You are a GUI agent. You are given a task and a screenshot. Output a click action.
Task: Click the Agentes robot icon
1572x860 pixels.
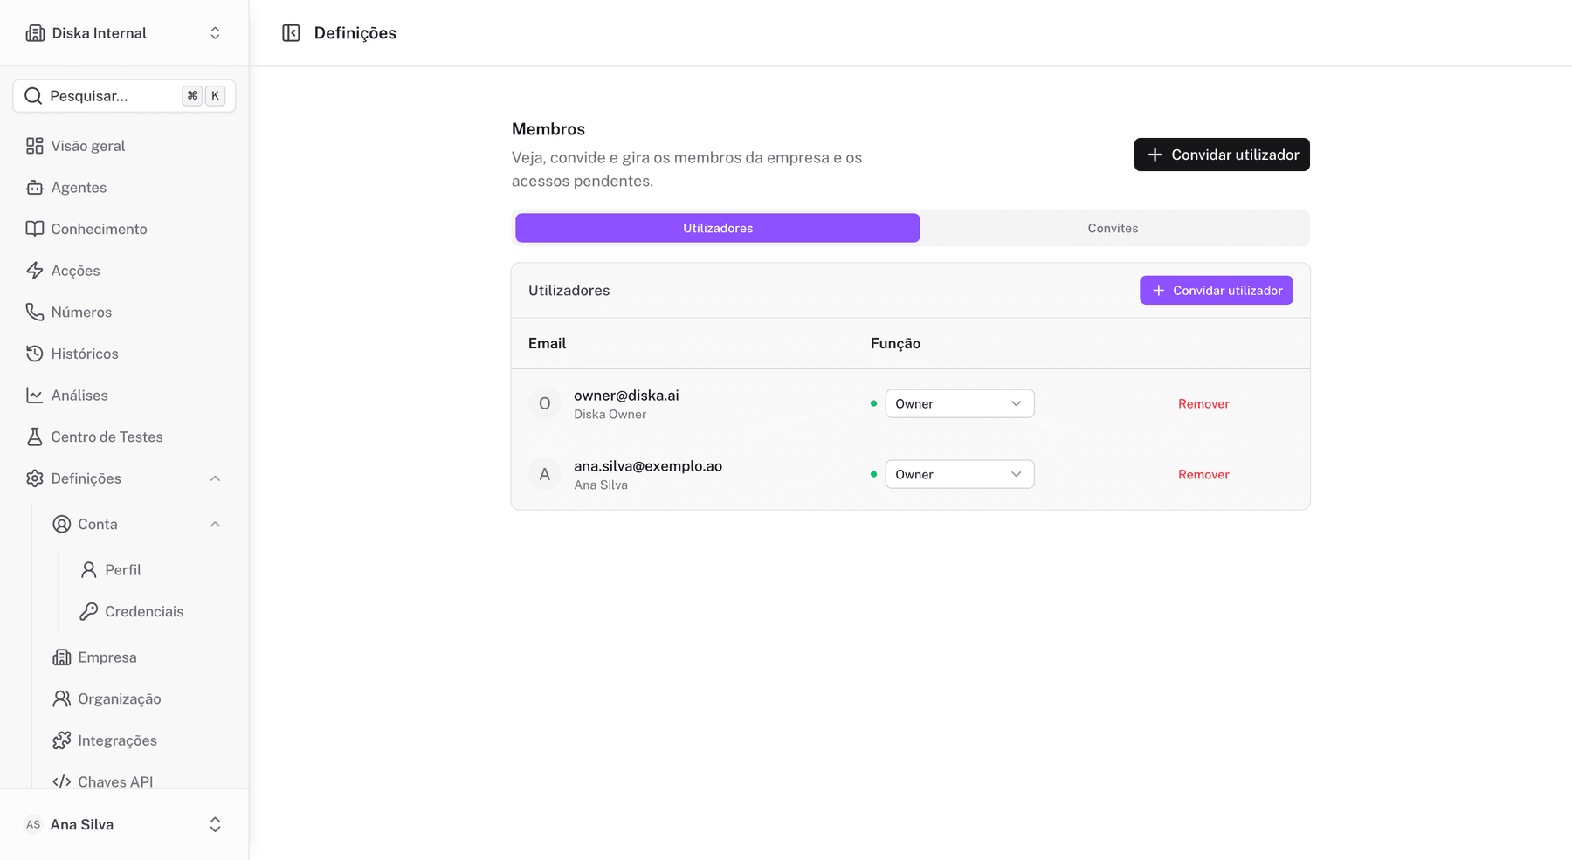coord(35,188)
